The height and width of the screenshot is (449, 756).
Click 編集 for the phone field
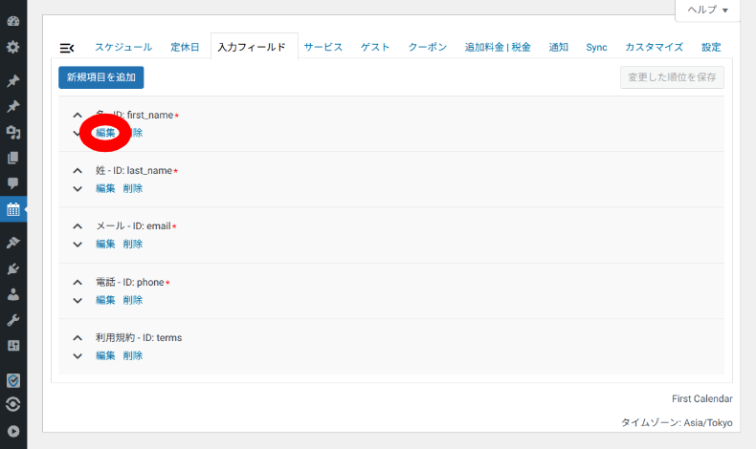105,300
